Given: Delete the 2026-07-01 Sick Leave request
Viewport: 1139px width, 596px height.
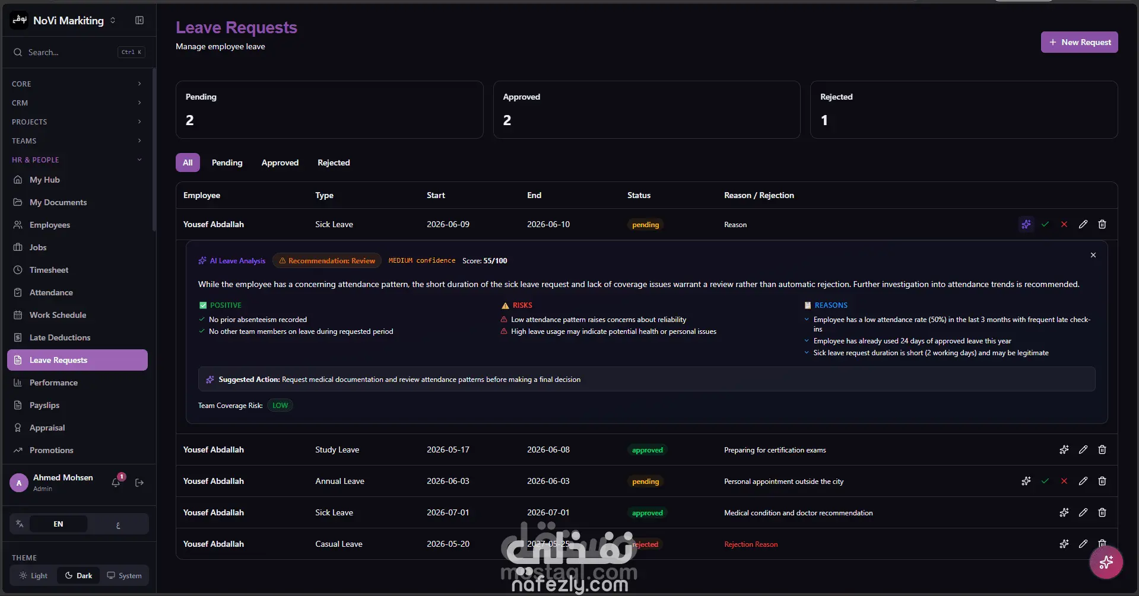Looking at the screenshot, I should 1102,512.
